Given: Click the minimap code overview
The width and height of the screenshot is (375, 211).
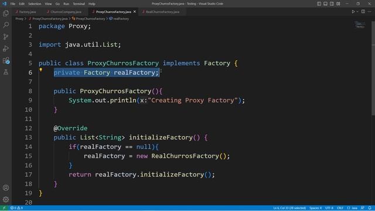Looking at the screenshot, I should coord(360,25).
